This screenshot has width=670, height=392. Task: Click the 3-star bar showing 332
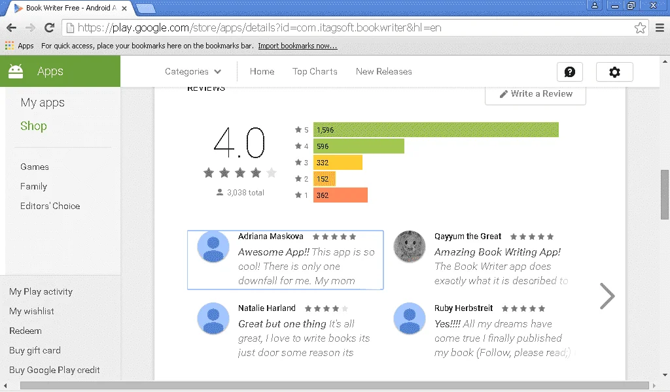(x=338, y=163)
